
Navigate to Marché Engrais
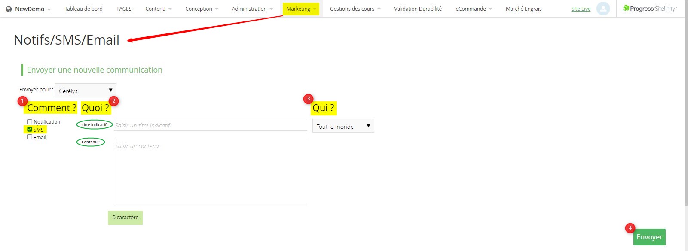click(523, 9)
